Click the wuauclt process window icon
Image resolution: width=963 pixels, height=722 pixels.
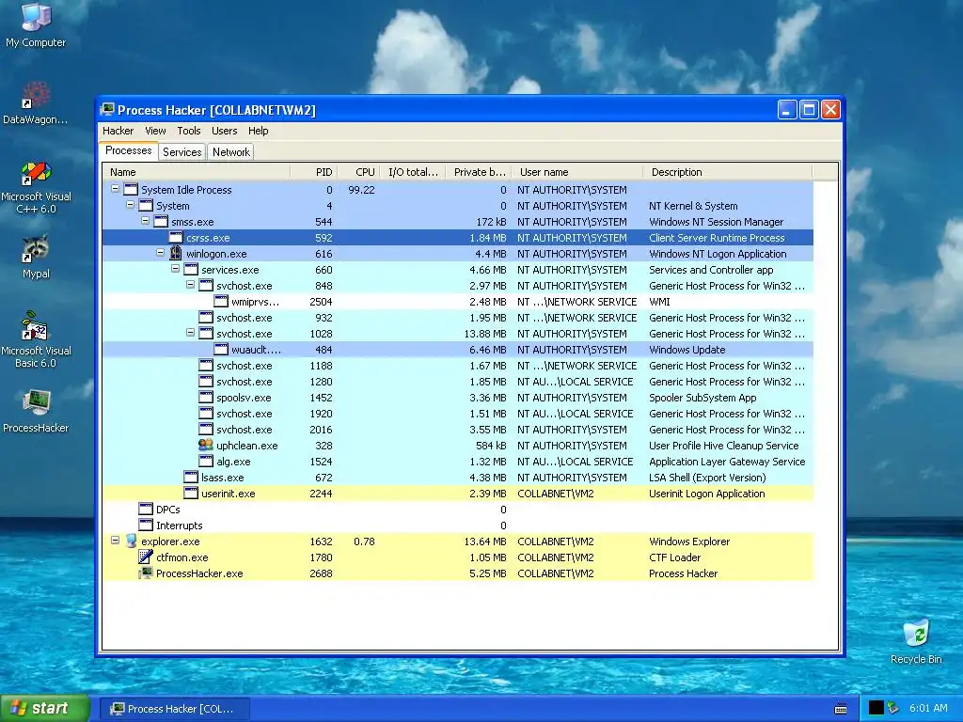coord(221,350)
